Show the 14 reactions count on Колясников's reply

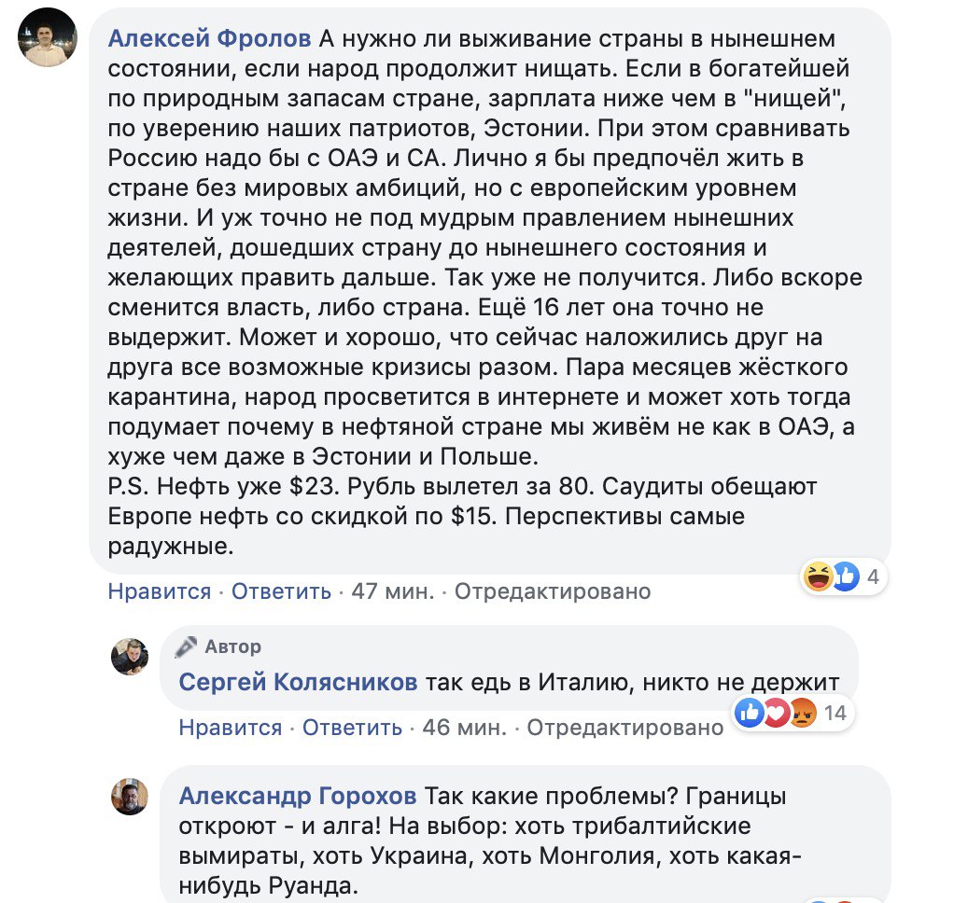[x=835, y=714]
